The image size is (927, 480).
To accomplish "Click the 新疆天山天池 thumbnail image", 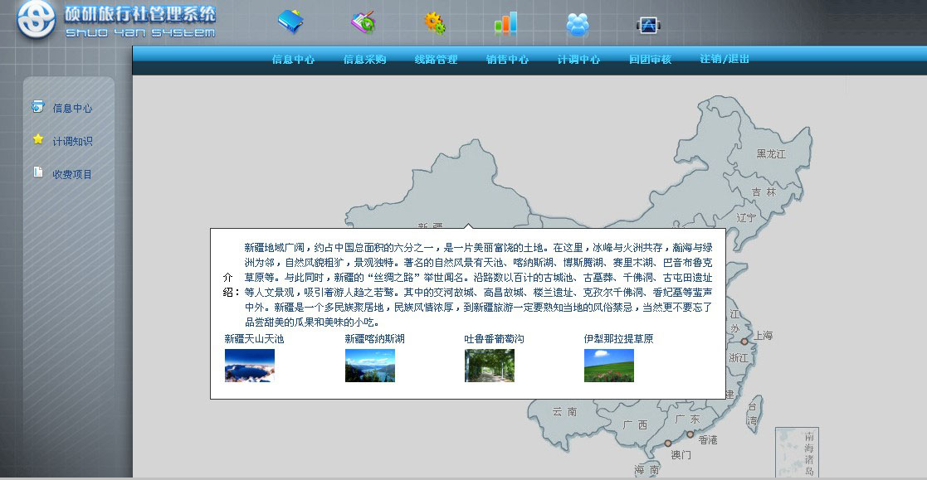I will (250, 366).
